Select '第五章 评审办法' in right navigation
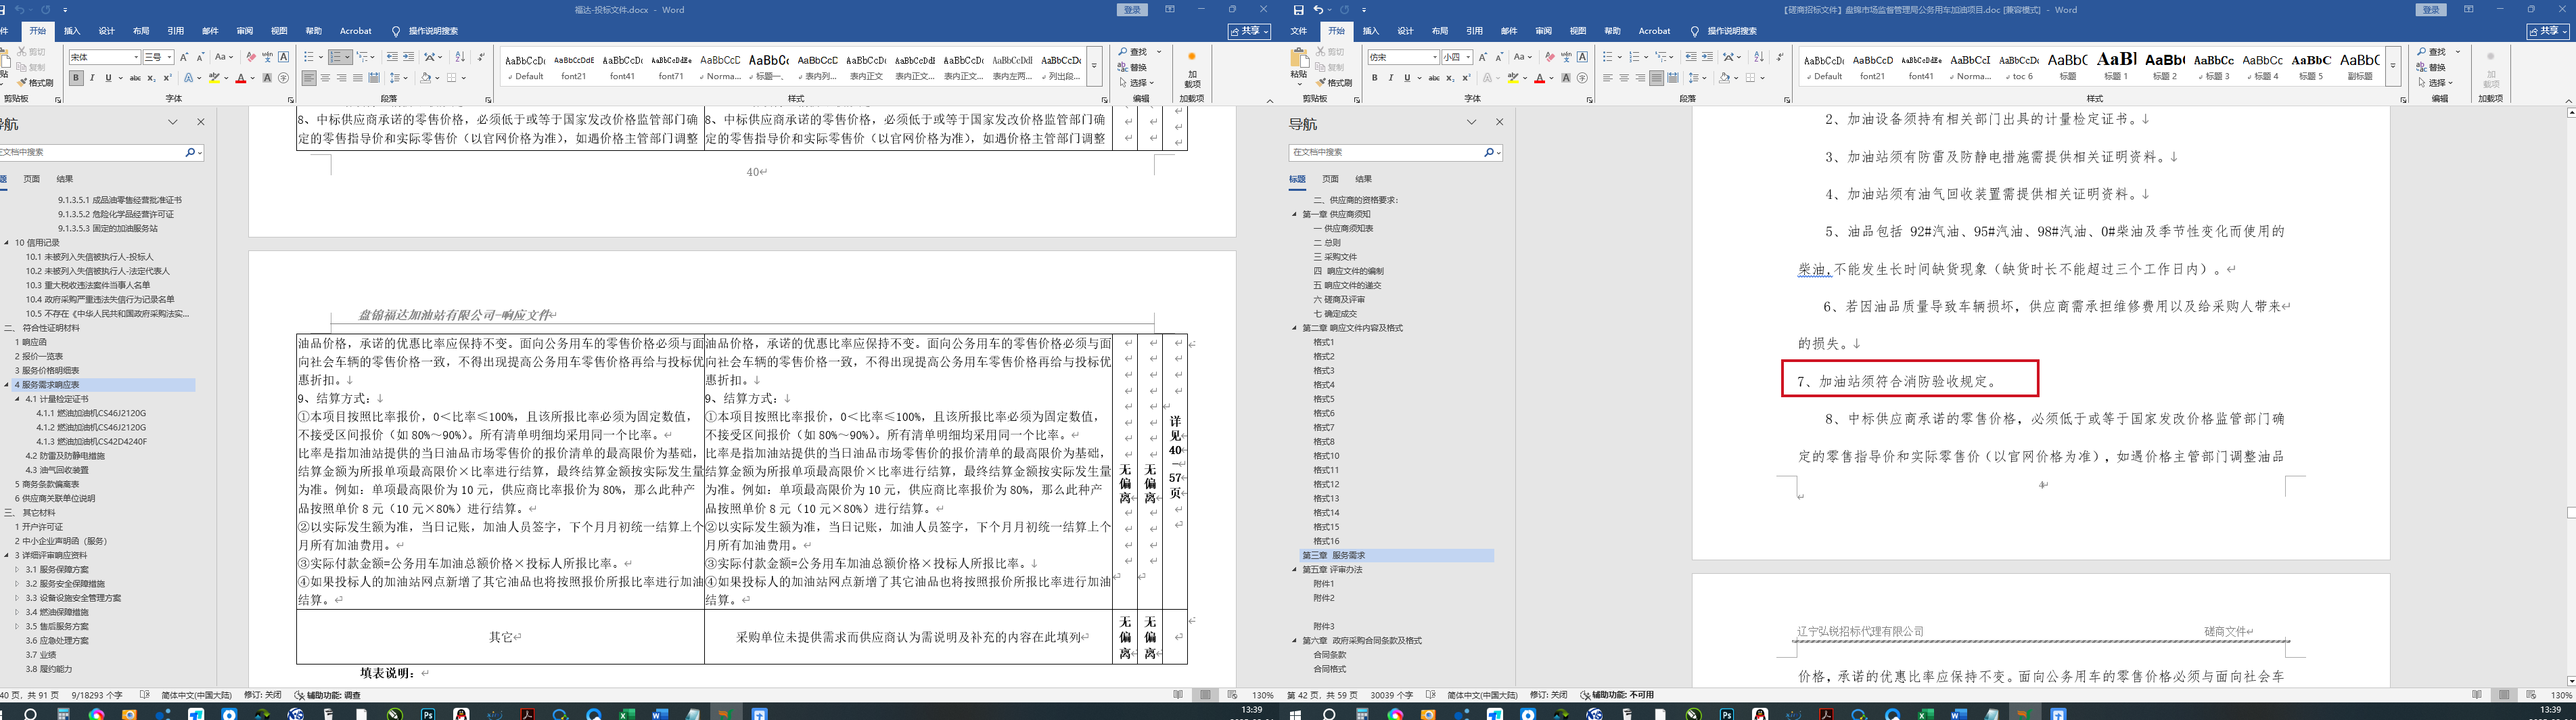 [1332, 570]
